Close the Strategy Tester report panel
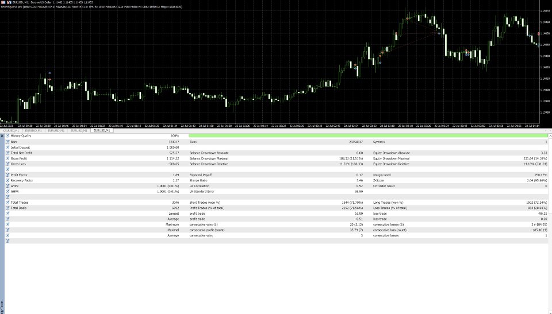Viewport: 552px width, 314px height. (2, 135)
